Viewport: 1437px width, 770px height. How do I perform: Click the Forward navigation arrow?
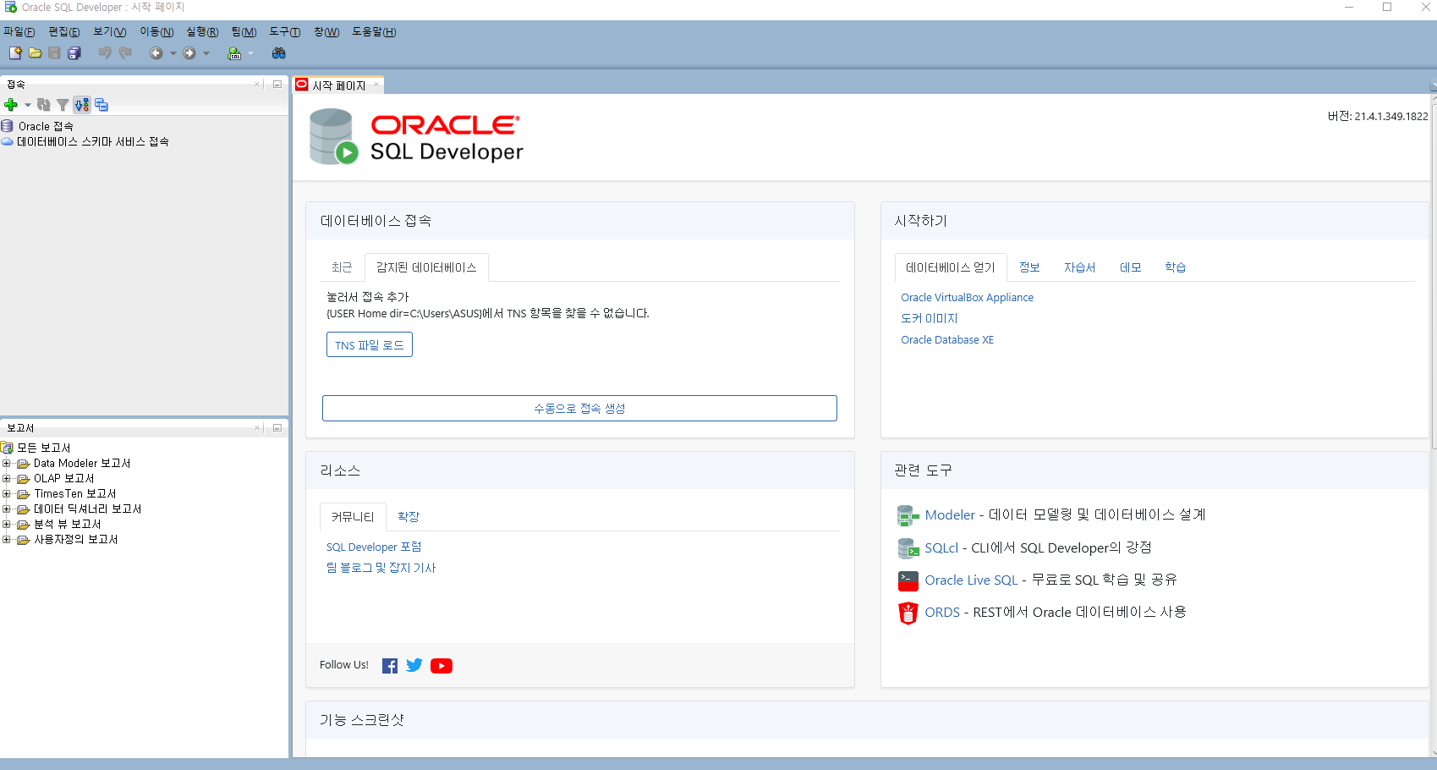[189, 53]
